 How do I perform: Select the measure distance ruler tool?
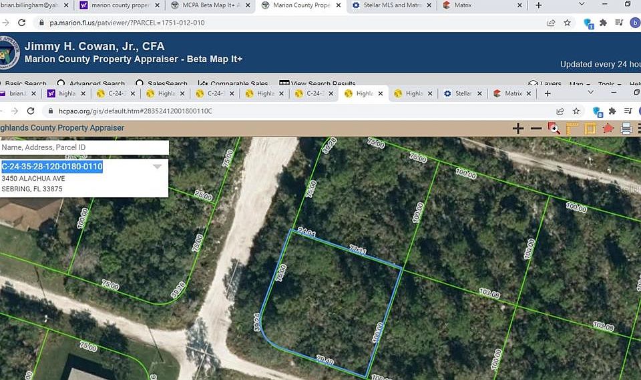572,129
